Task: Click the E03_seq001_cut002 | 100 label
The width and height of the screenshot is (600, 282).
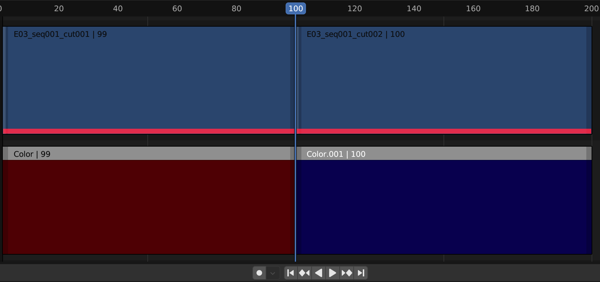Action: (x=355, y=34)
